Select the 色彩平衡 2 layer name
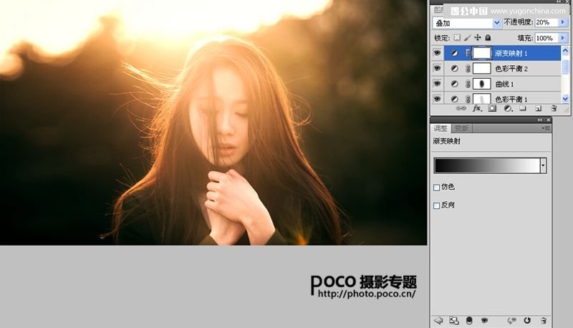Viewport: 573px width, 328px height. coord(511,69)
